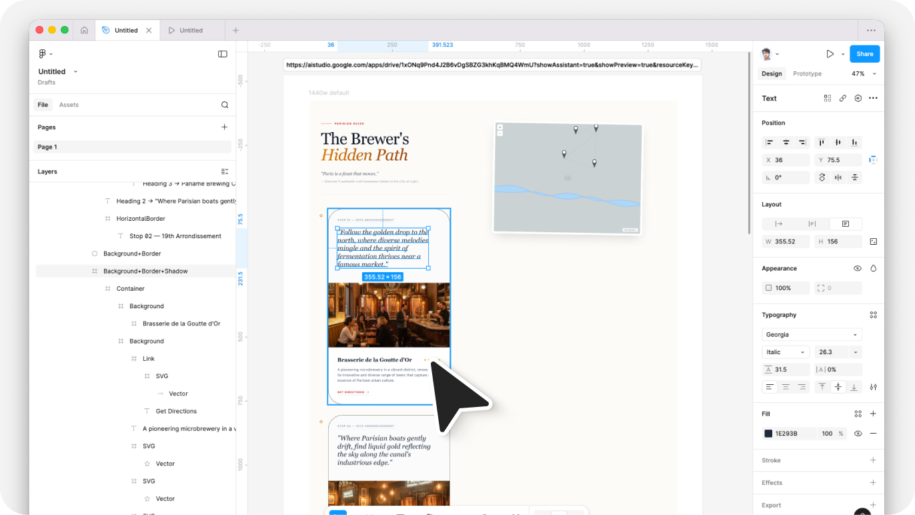Screen dimensions: 915x515
Task: Click the aistudio URL field above the canvas
Action: 492,65
